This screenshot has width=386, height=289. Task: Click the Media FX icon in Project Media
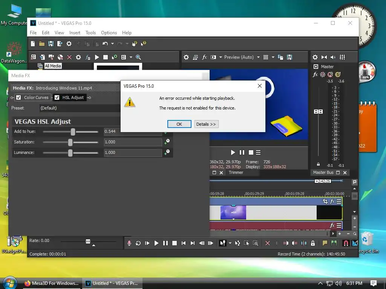87,57
